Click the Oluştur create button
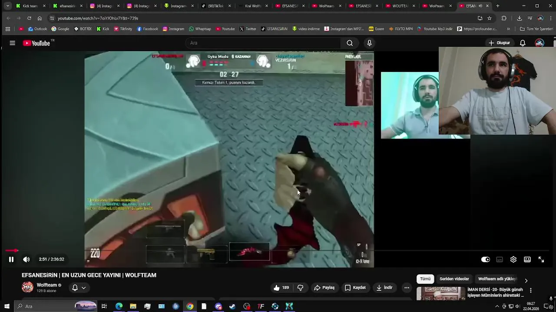556x312 pixels. click(499, 43)
